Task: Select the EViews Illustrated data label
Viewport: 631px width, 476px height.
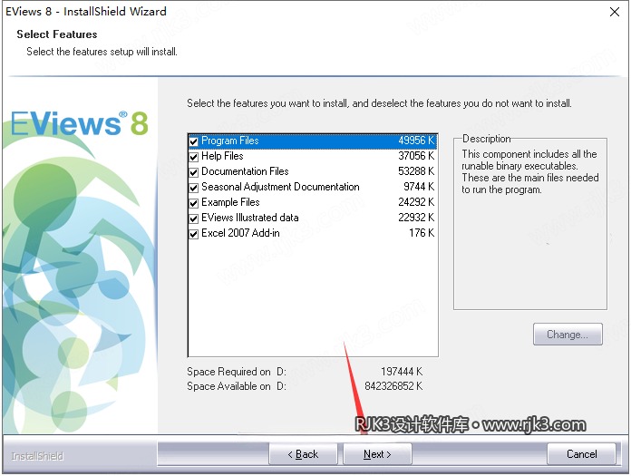Action: 250,218
